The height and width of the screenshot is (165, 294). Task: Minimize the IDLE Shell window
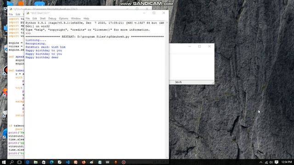144,13
